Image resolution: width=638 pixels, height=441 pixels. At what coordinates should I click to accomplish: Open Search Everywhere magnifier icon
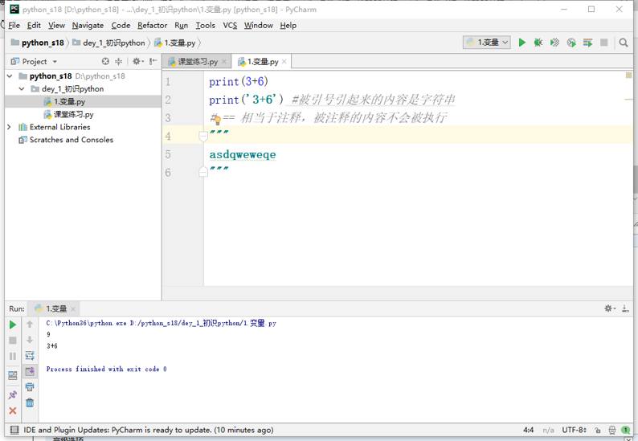point(624,43)
